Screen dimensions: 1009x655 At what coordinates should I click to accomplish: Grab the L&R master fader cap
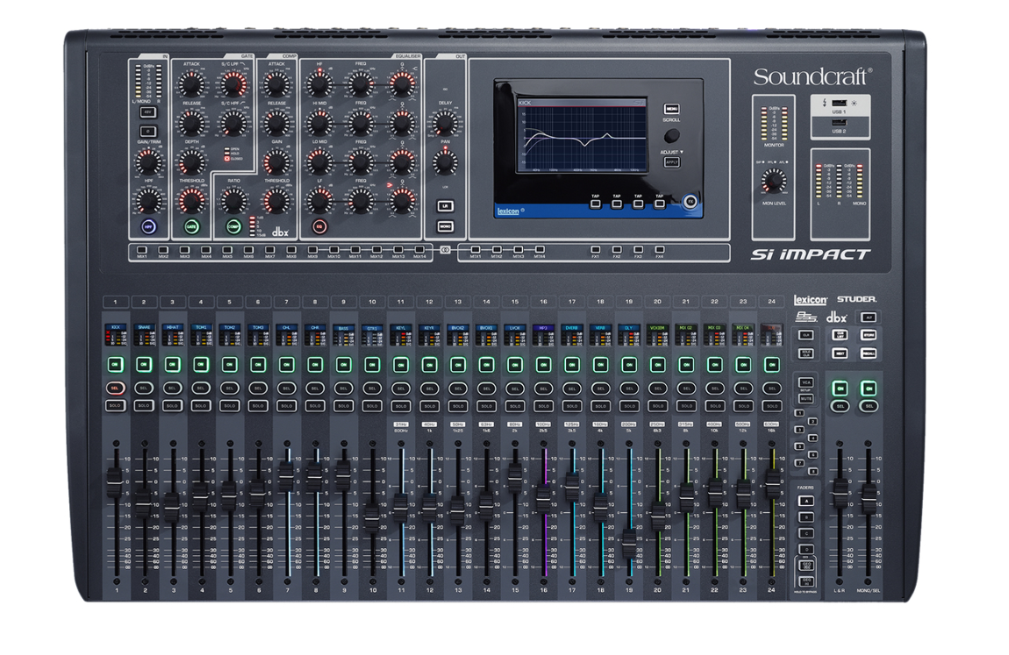(x=840, y=494)
